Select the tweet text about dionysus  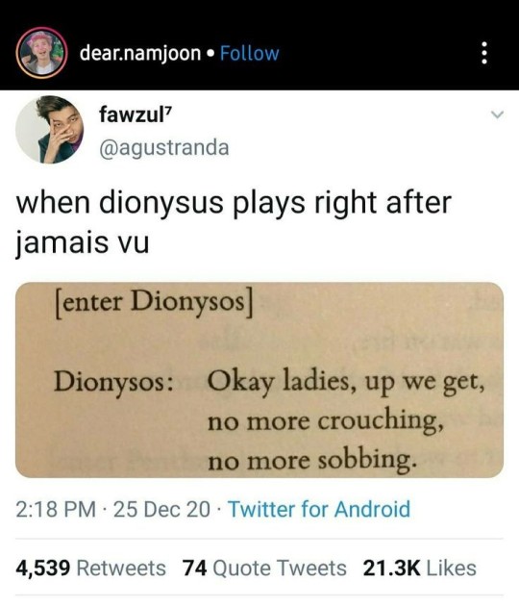234,223
